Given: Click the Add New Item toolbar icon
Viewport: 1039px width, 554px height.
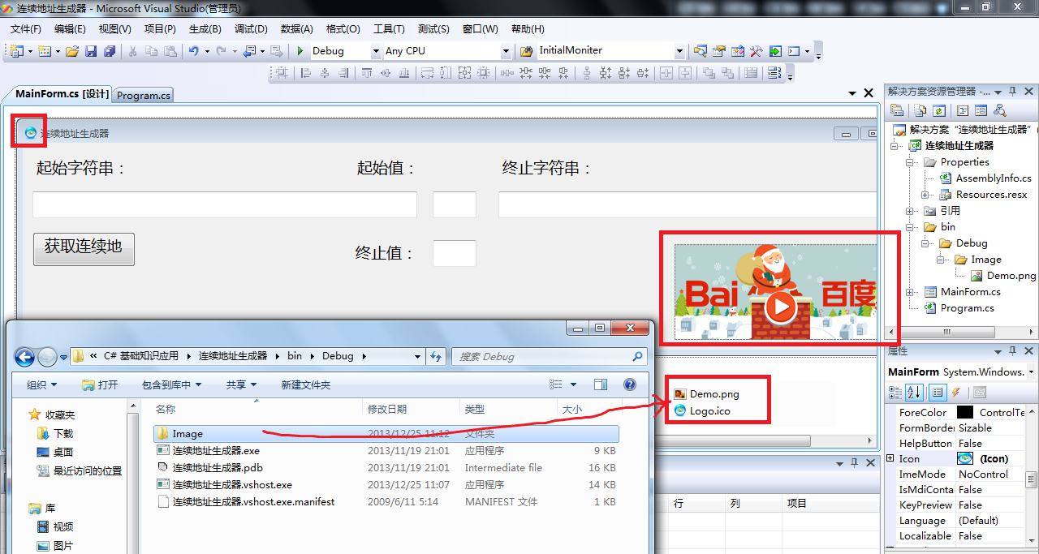Looking at the screenshot, I should pos(44,51).
